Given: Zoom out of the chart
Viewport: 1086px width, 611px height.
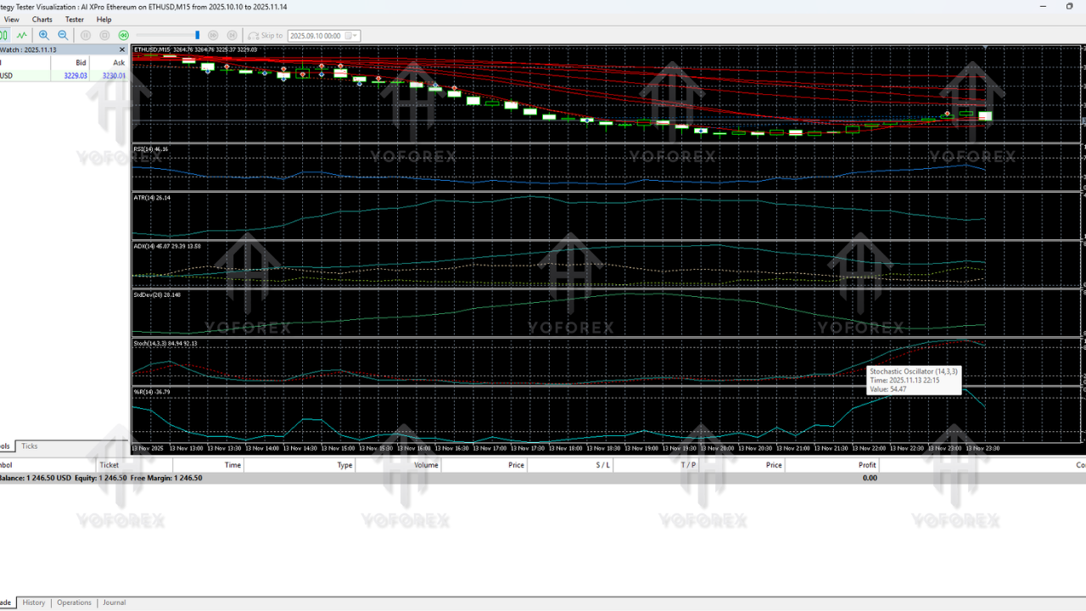Looking at the screenshot, I should (x=62, y=35).
